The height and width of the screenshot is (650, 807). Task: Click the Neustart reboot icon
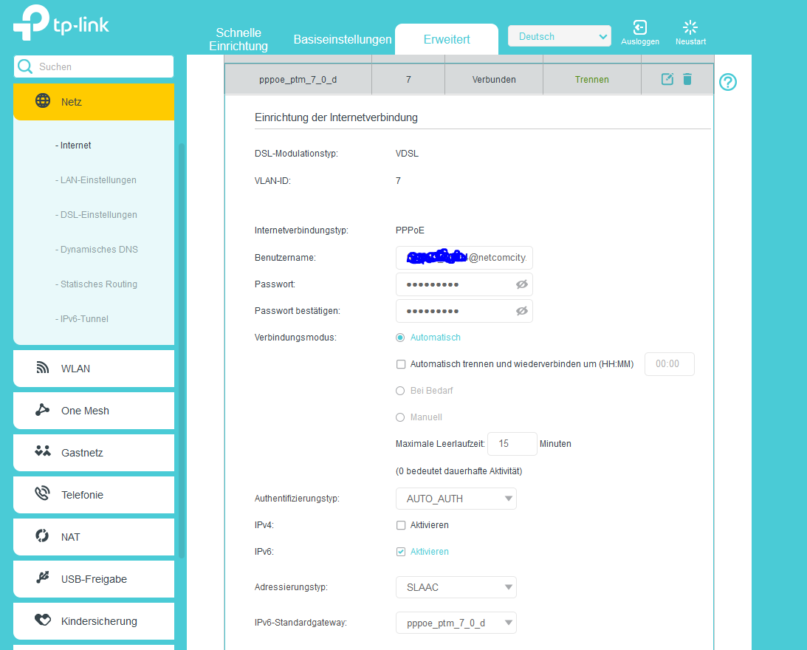(x=690, y=27)
